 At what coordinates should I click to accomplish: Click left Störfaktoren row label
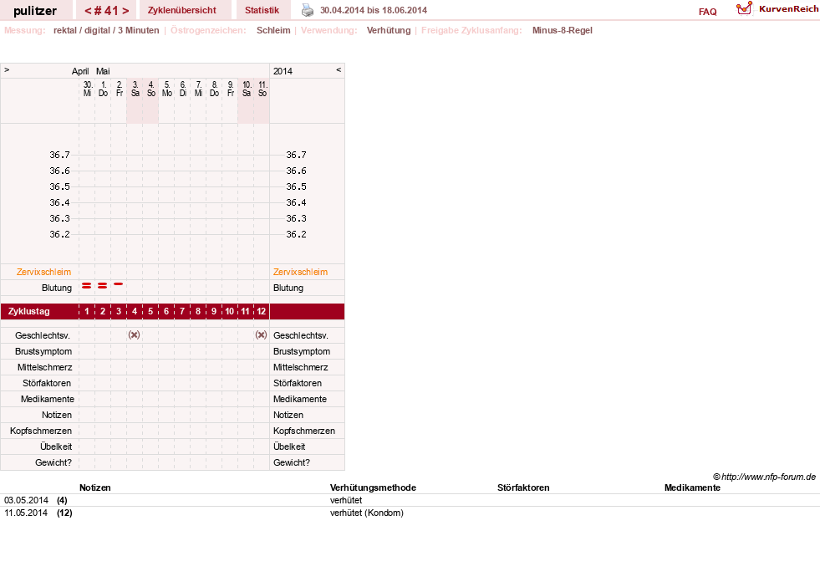(47, 383)
